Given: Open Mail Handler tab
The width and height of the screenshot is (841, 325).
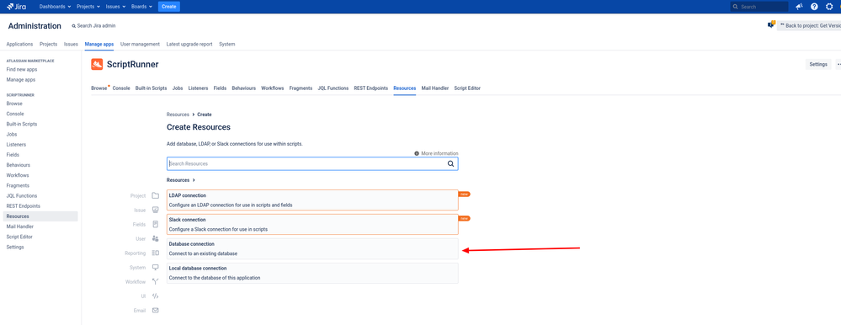Looking at the screenshot, I should pos(435,88).
